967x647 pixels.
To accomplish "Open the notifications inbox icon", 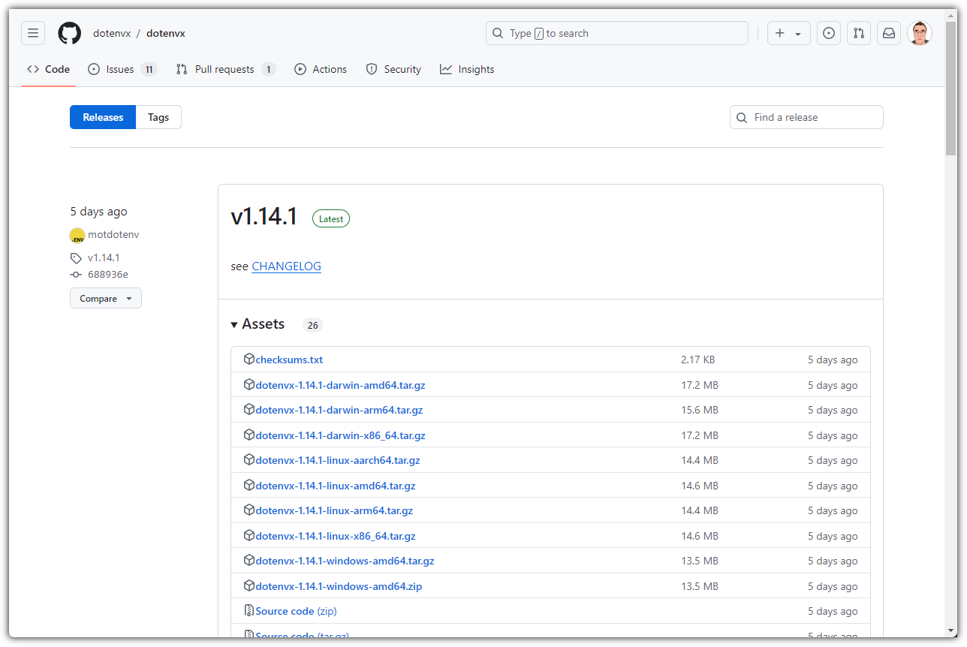I will coord(889,33).
